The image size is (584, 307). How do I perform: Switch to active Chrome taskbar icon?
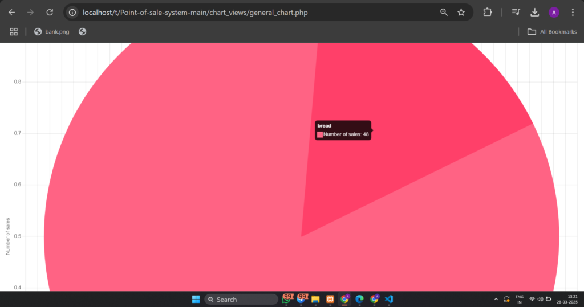[x=344, y=299]
